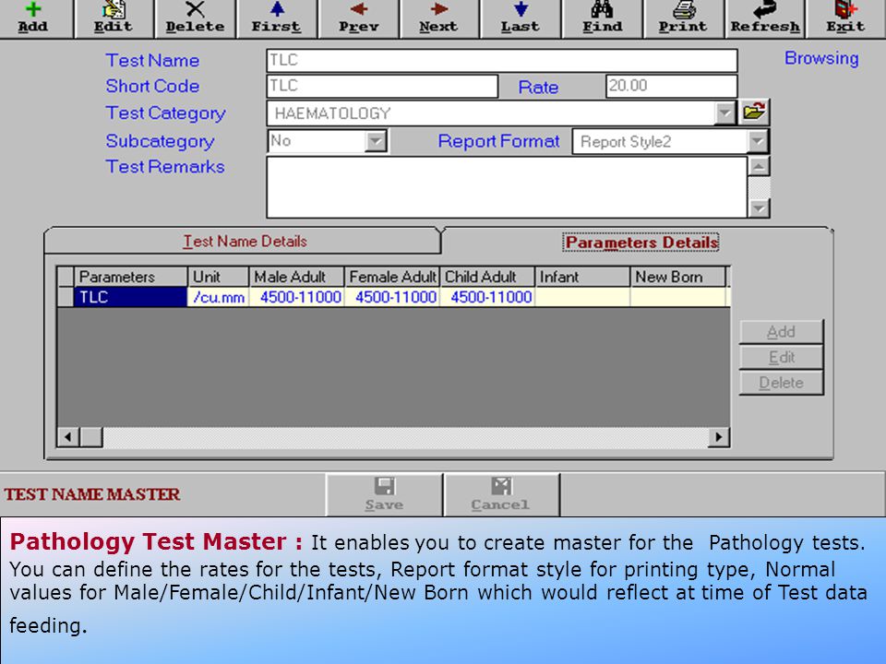Open the Report Format dropdown
The image size is (886, 664).
(x=757, y=141)
